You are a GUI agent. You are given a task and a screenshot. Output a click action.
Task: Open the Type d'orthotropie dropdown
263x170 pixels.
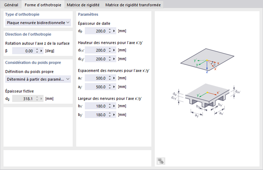(x=38, y=23)
